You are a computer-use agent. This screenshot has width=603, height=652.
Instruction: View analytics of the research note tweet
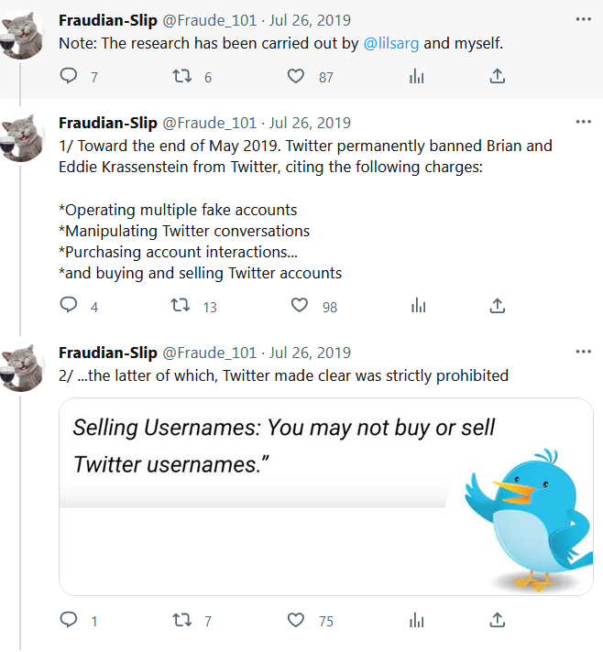click(x=417, y=77)
